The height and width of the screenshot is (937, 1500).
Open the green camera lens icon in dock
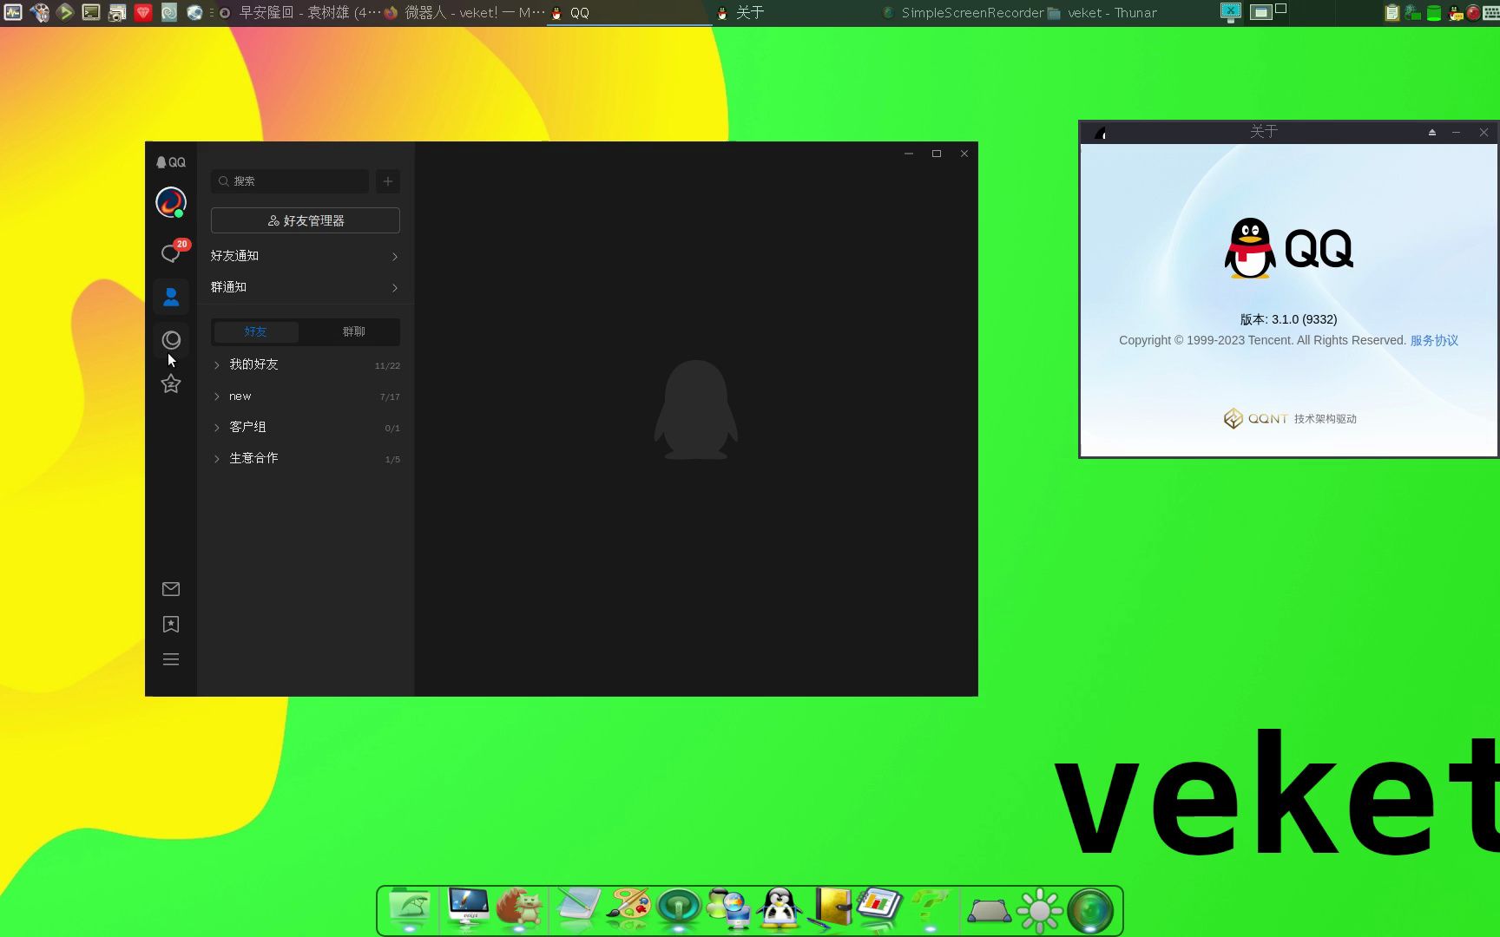tap(1090, 911)
